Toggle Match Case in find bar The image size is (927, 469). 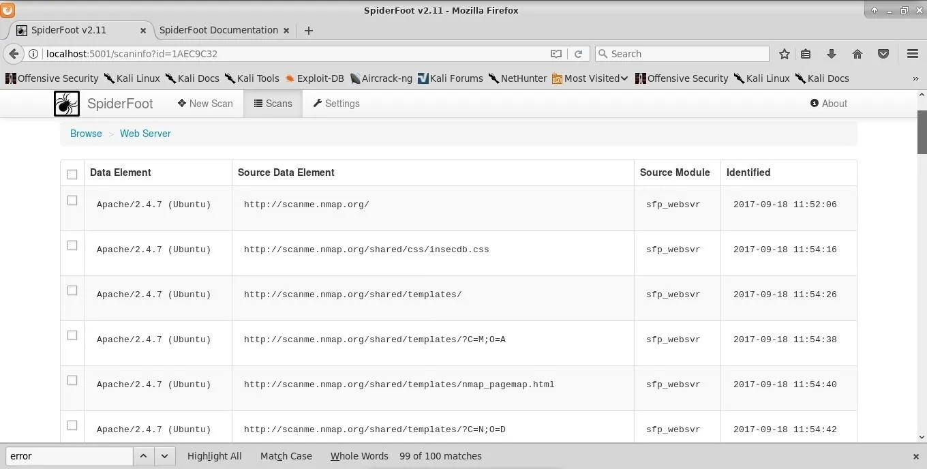[286, 456]
